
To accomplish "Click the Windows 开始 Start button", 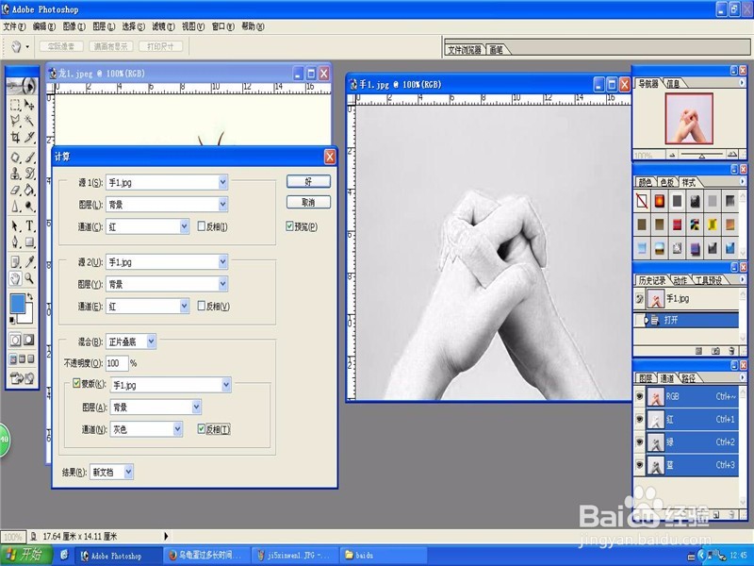I will 25,555.
